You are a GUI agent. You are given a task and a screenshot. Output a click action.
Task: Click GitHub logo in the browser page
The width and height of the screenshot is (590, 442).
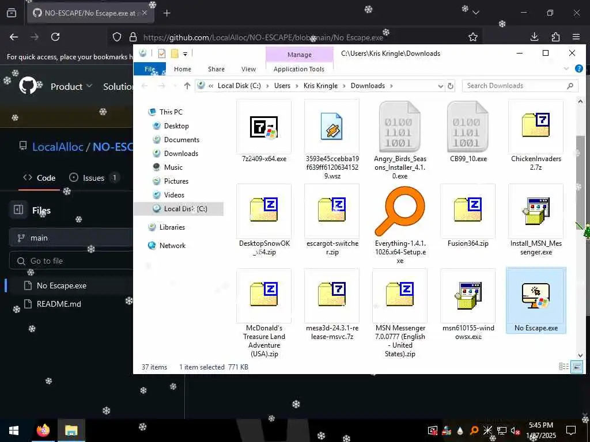(28, 86)
